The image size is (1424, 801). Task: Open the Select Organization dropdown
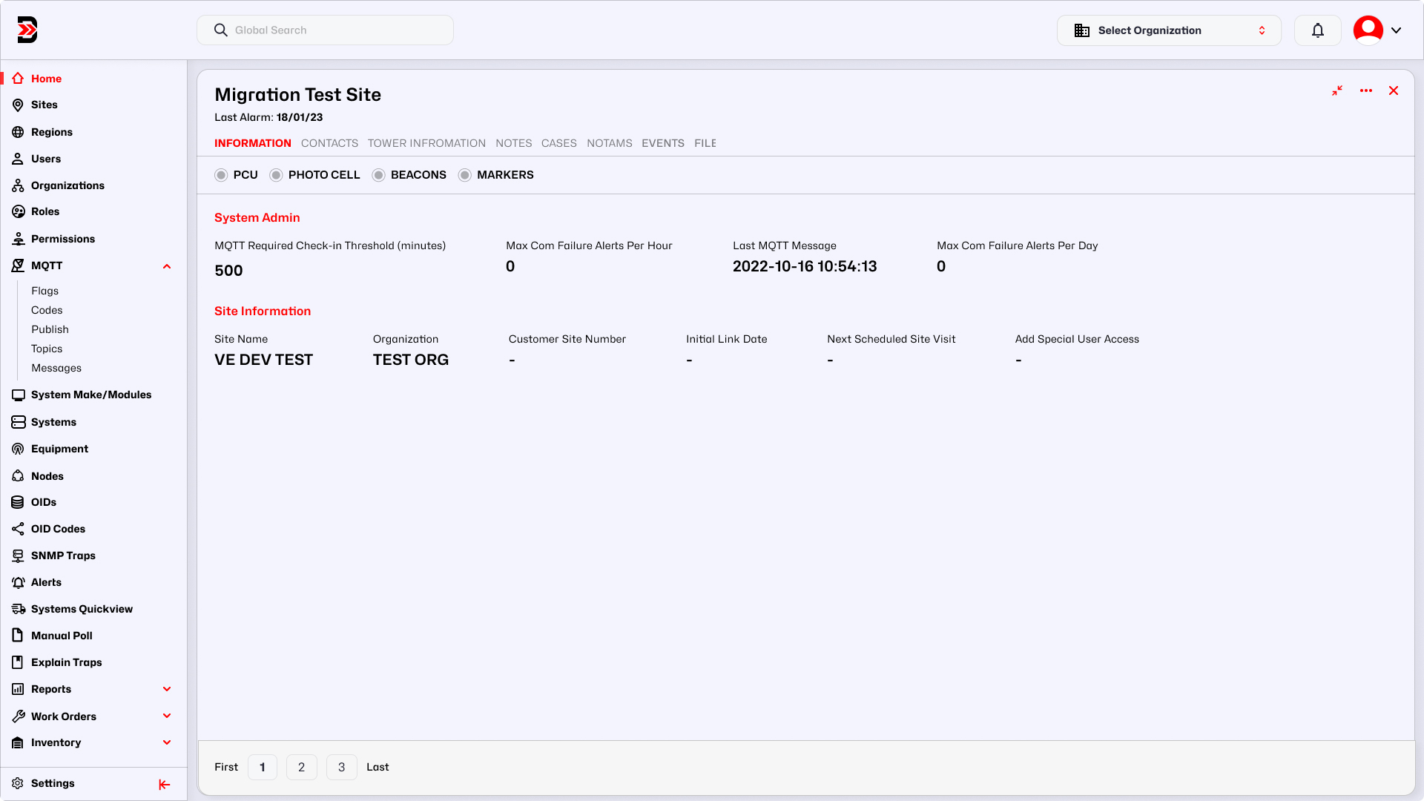tap(1168, 30)
